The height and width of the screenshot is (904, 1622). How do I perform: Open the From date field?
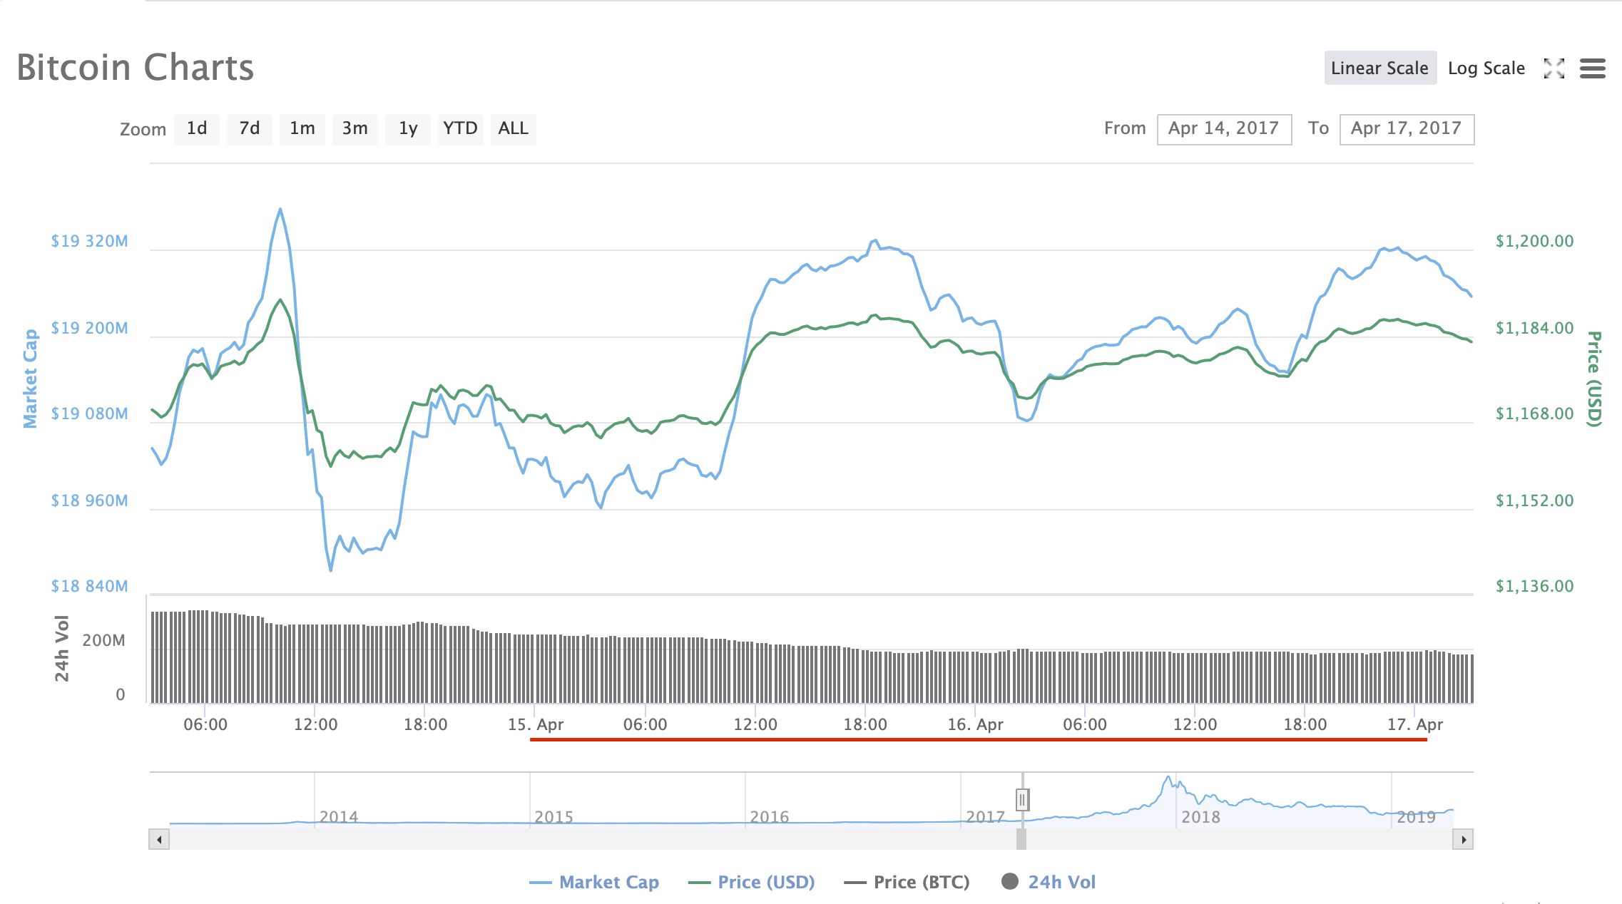coord(1223,129)
